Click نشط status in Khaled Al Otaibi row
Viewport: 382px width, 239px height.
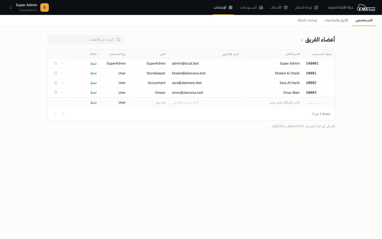pyautogui.click(x=93, y=73)
